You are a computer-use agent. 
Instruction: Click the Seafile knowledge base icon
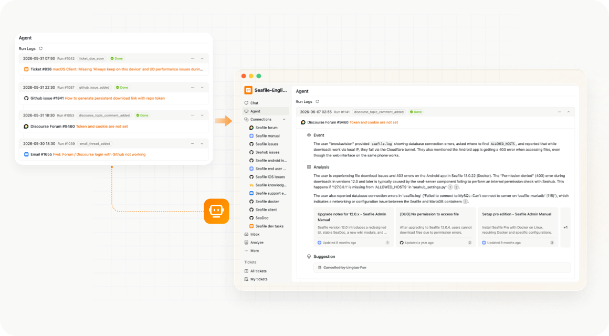(251, 185)
